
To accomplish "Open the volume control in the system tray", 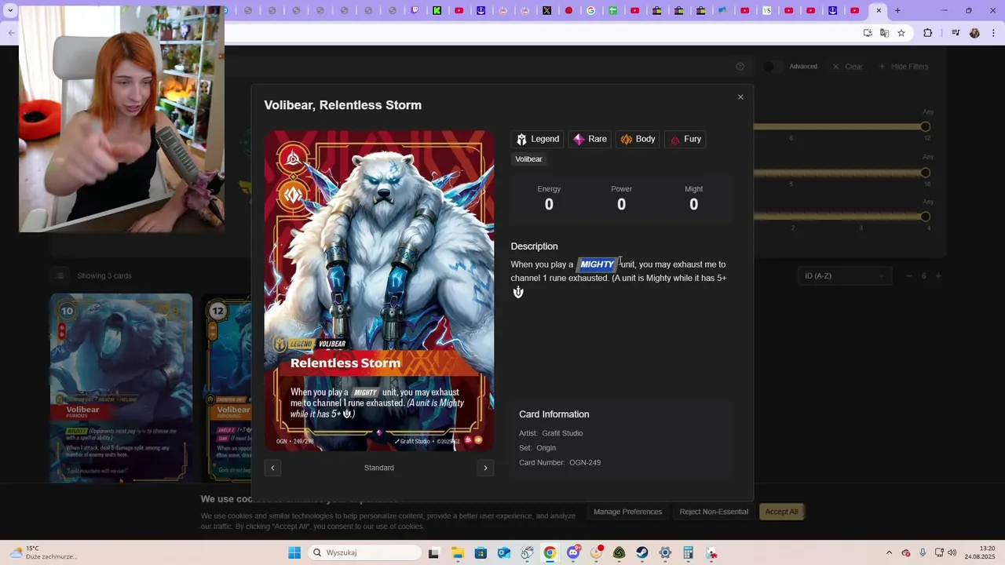I will [952, 553].
